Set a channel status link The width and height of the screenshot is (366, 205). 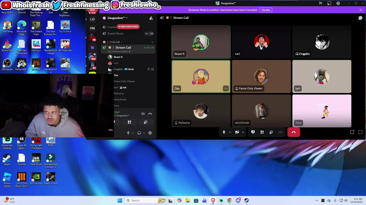pos(119,52)
